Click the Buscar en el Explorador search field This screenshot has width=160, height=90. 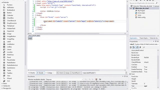(142, 3)
